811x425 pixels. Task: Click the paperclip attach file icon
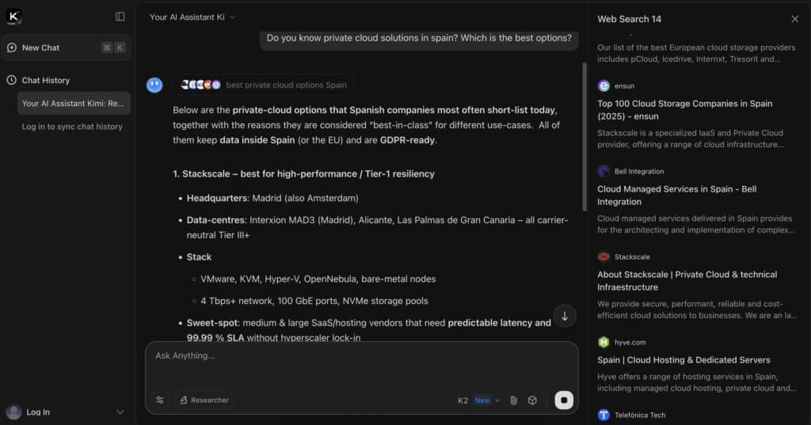click(513, 400)
